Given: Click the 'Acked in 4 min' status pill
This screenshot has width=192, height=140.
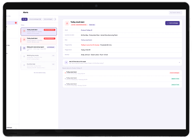Looking at the screenshot, I should coord(175,79).
